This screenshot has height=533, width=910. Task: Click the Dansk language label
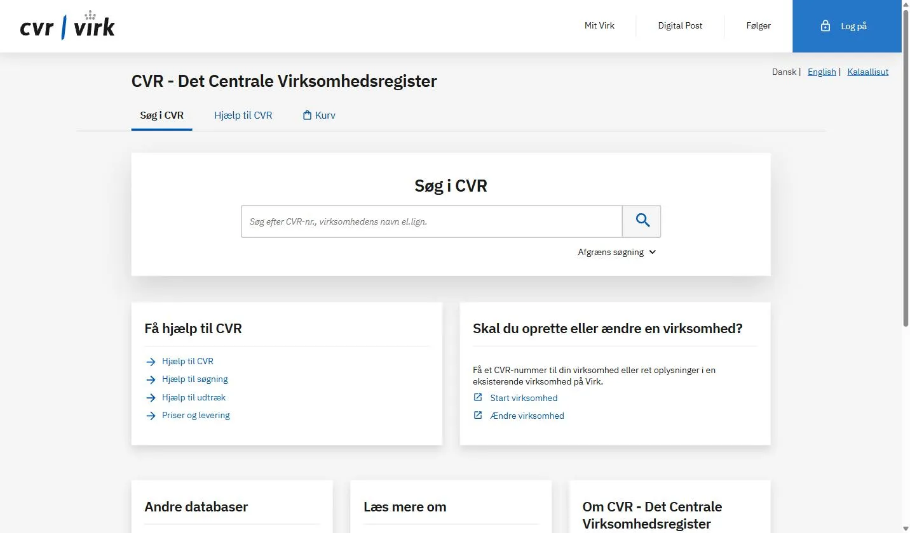(x=784, y=72)
